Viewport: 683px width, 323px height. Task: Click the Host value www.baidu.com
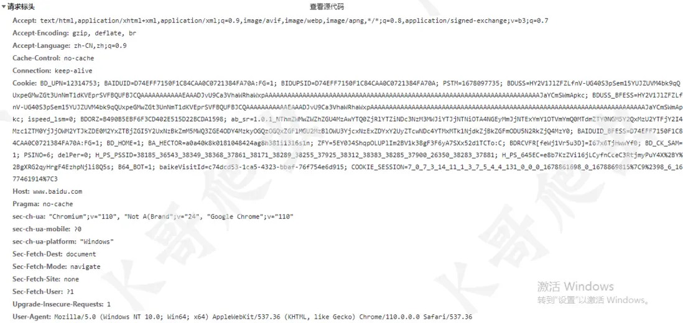click(x=57, y=191)
